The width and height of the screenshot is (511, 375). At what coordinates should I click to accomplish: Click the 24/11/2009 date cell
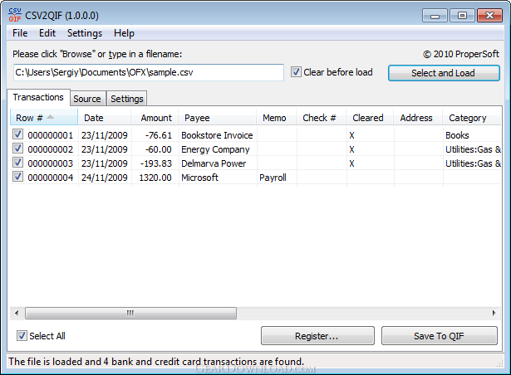pos(105,178)
